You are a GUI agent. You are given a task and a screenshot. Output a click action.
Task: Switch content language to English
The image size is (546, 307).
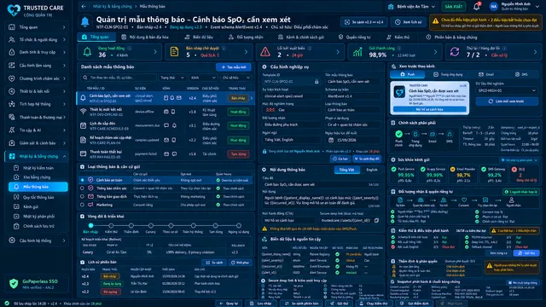pyautogui.click(x=372, y=170)
